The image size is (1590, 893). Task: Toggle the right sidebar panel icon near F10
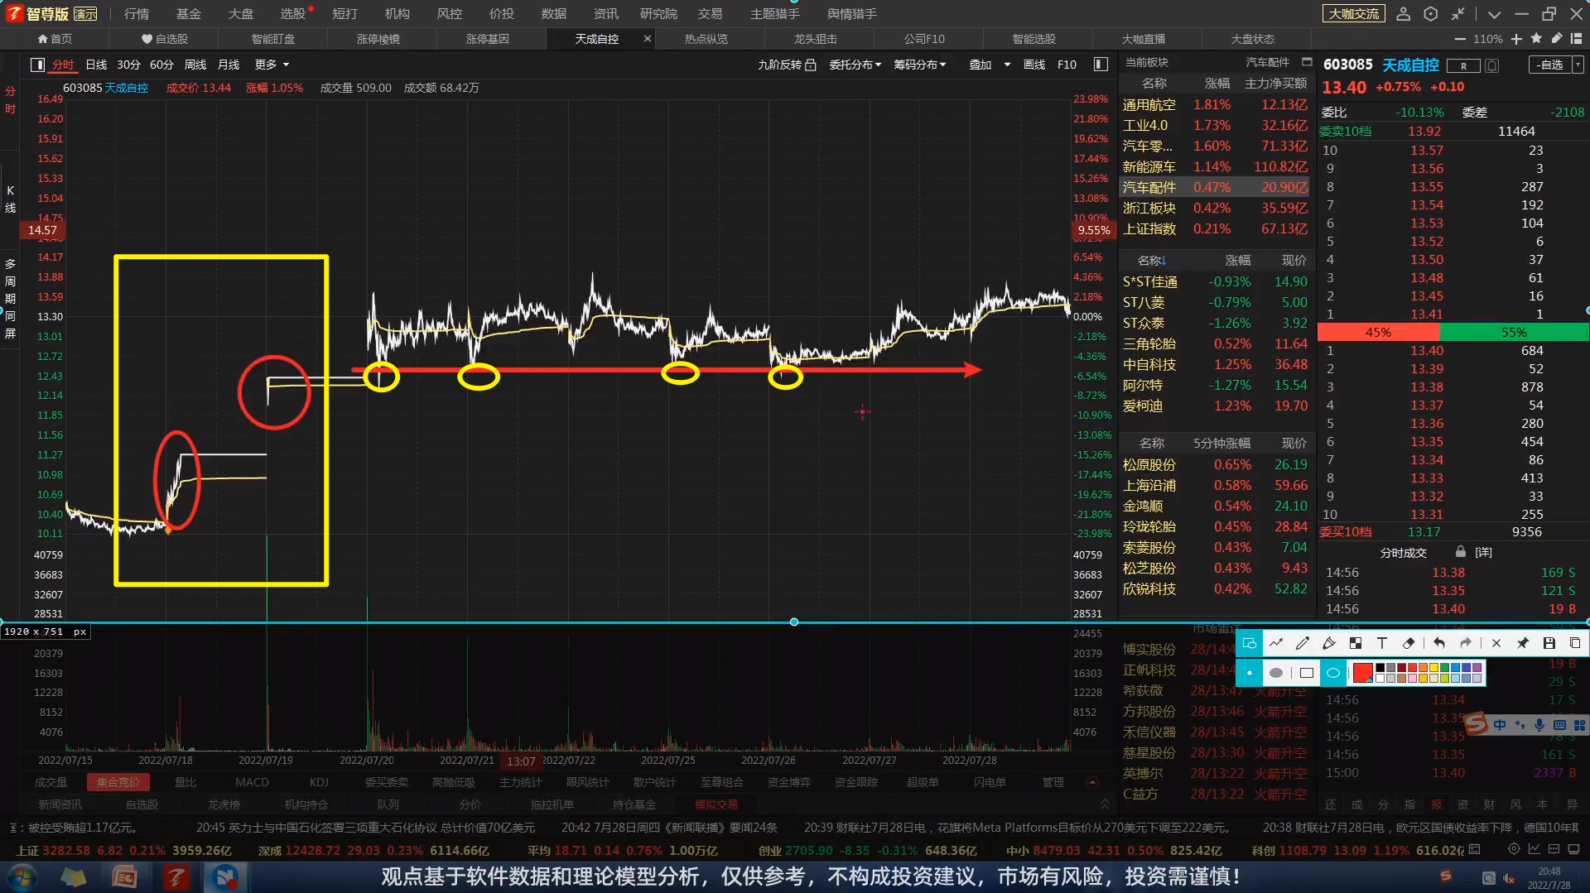coord(1101,65)
